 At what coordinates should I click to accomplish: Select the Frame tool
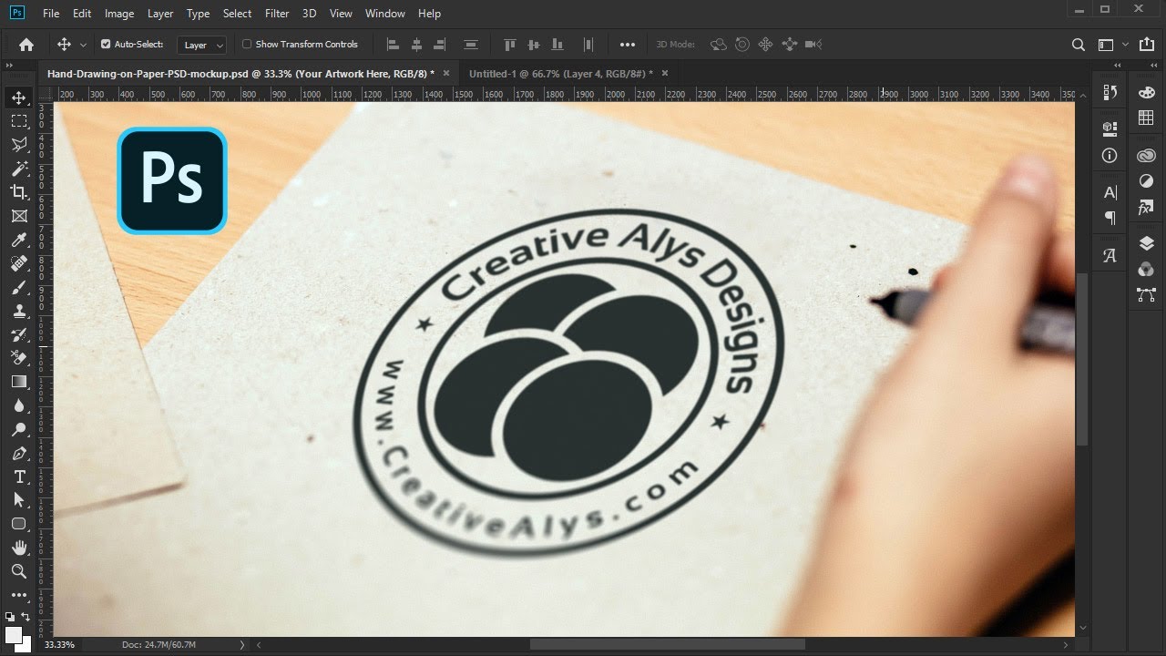(18, 216)
